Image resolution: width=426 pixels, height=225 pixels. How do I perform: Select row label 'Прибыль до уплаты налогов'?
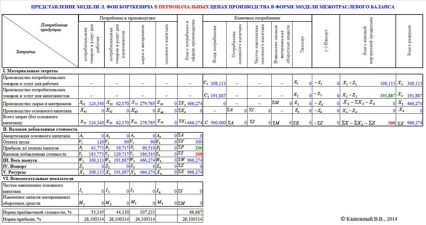pyautogui.click(x=31, y=148)
